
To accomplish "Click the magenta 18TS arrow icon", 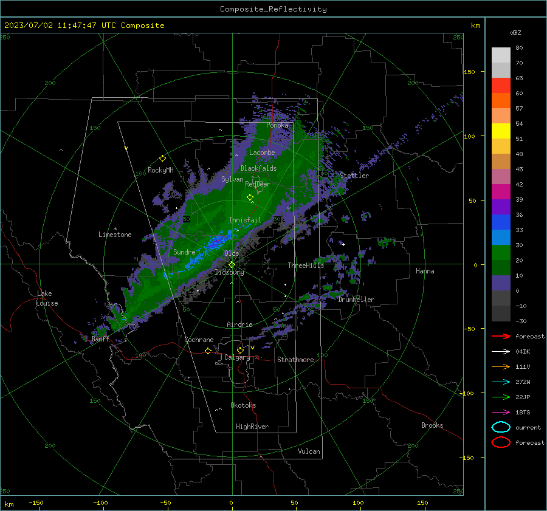I will (x=501, y=413).
